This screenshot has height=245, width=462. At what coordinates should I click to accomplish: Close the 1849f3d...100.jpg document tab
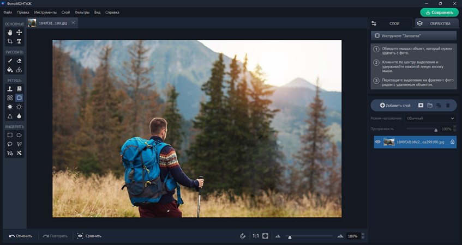[x=74, y=23]
